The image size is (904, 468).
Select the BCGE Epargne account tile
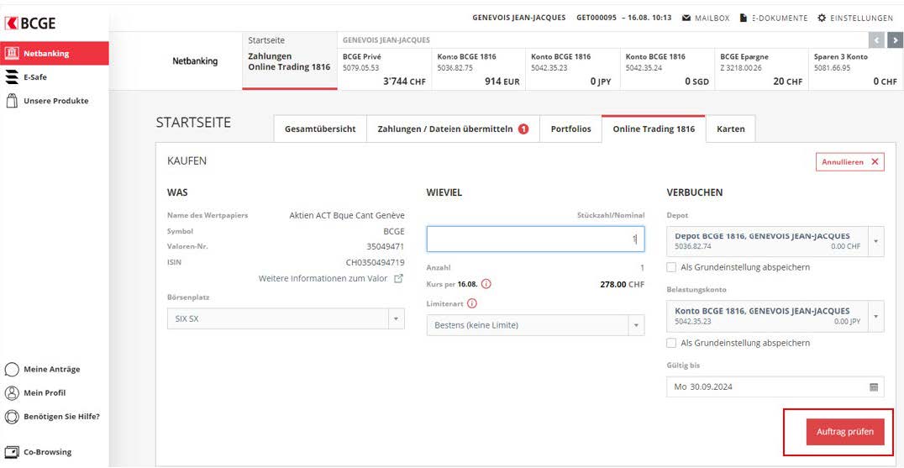coord(762,69)
